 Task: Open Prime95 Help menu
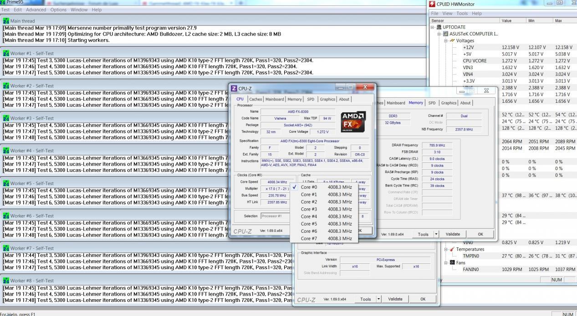97,10
